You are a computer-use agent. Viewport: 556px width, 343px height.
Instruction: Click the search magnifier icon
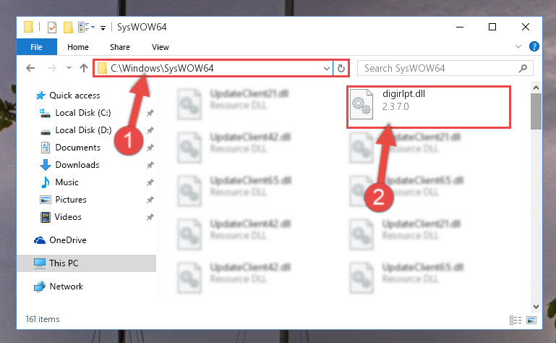click(x=523, y=68)
